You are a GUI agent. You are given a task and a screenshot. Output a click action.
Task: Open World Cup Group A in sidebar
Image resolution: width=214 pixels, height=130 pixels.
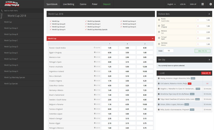click(22, 28)
